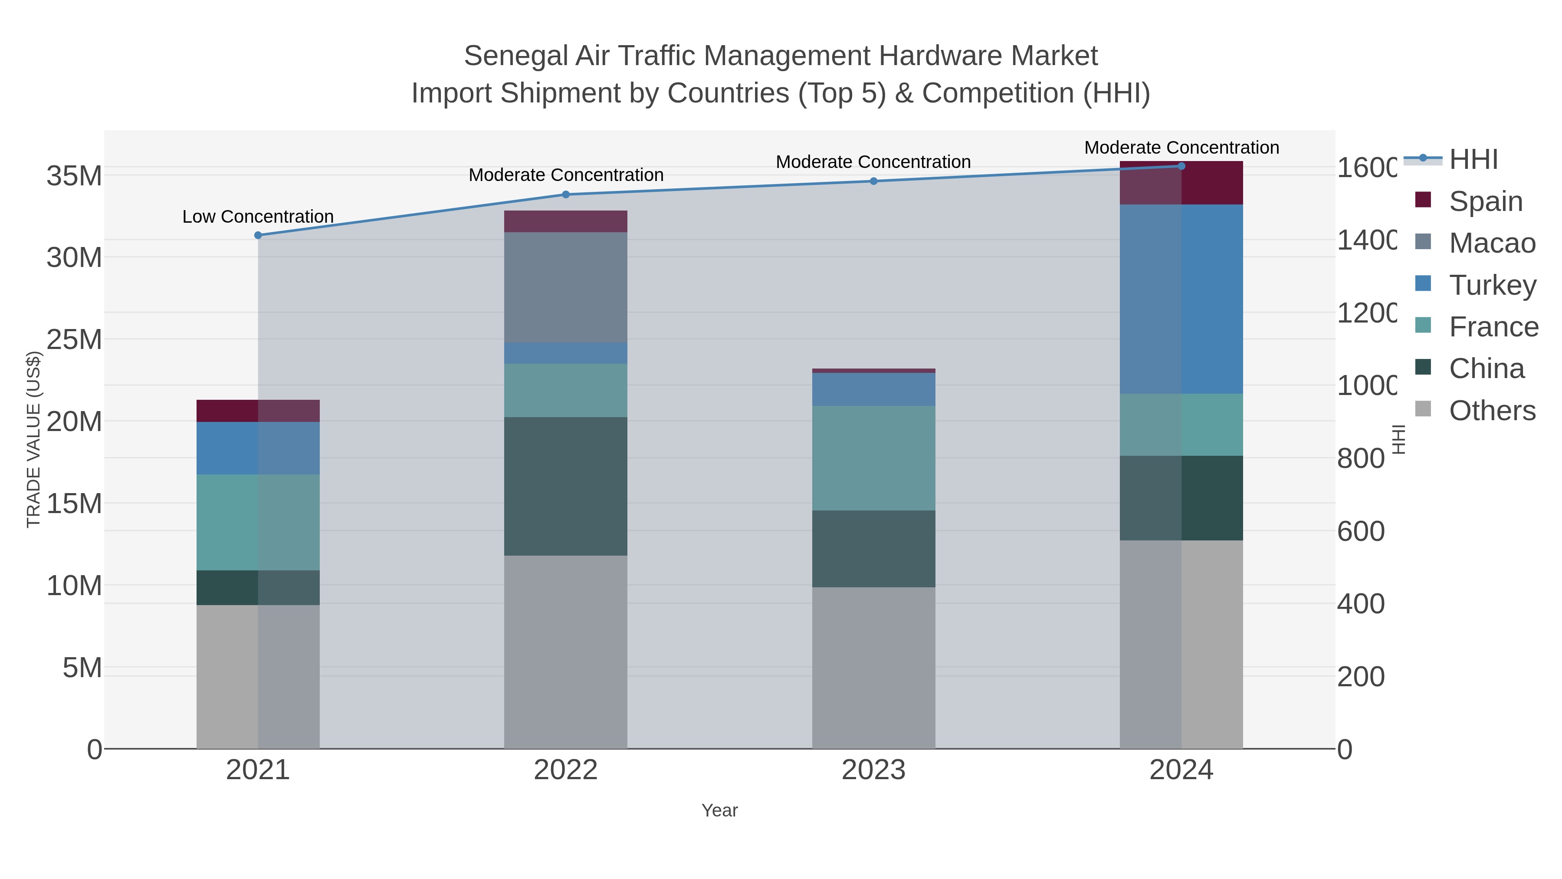Viewport: 1562px width, 879px height.
Task: Click the 800 HHI axis tick label
Action: 1361,459
